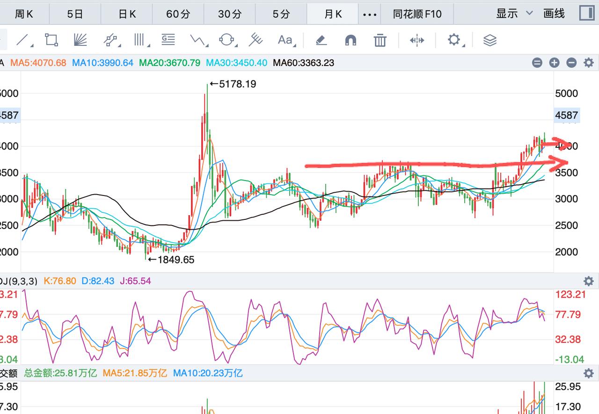Viewport: 599px width, 414px height.
Task: Delete drawings with trash can icon
Action: [380, 40]
